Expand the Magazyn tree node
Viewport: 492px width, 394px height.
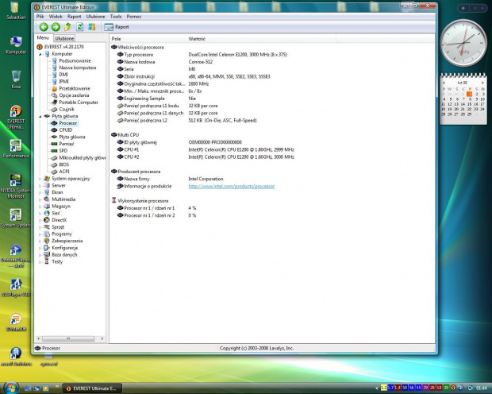point(40,206)
